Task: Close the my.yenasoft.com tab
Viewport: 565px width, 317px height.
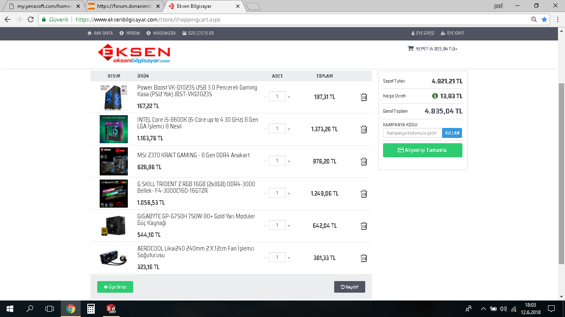Action: (x=78, y=6)
